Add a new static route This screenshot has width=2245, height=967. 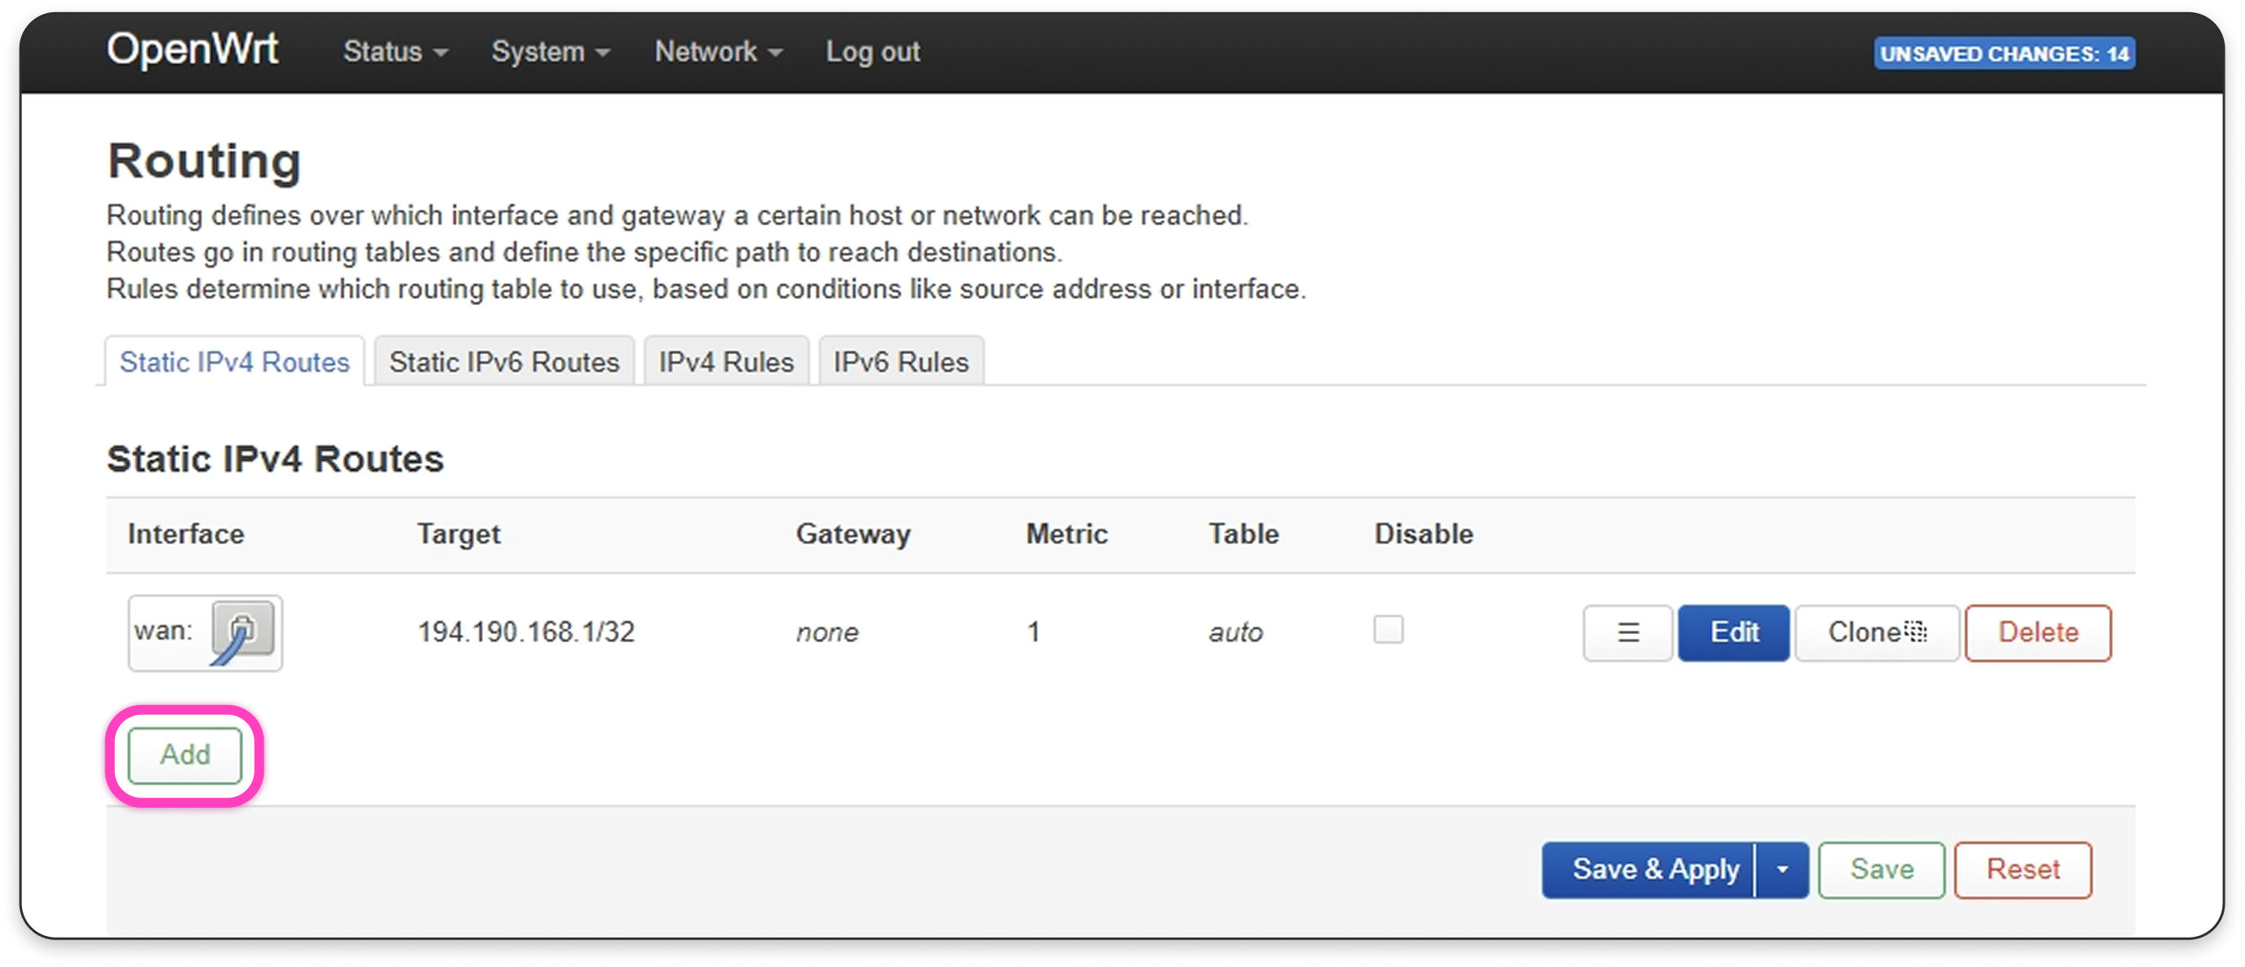(x=184, y=755)
